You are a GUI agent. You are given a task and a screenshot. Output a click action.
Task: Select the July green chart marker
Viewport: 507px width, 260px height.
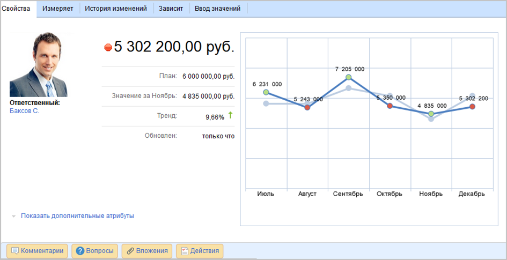[266, 92]
